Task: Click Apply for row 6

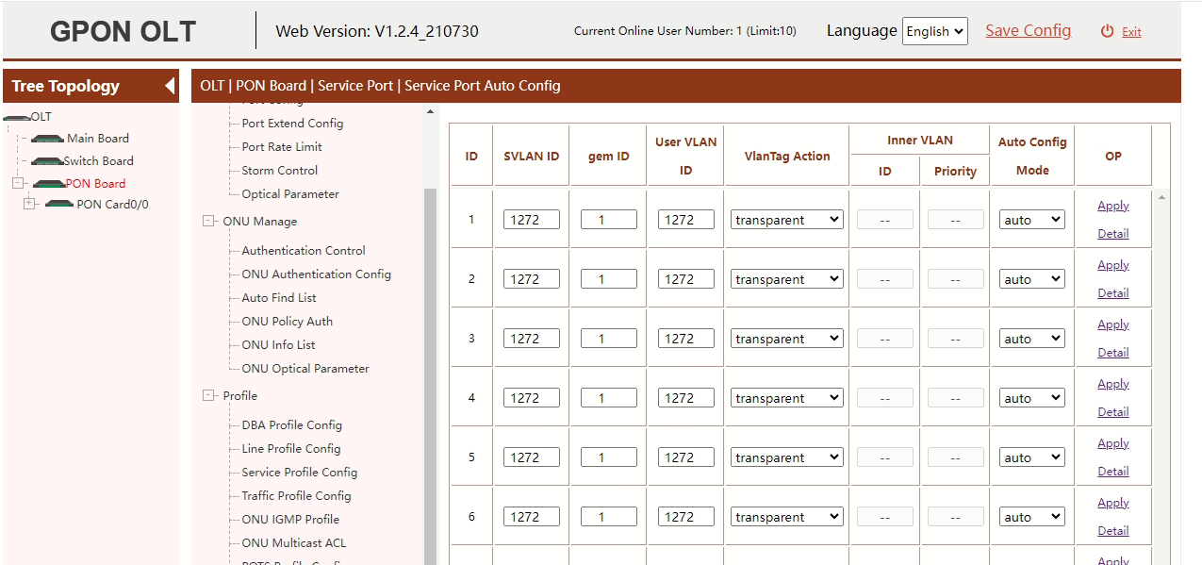Action: click(1113, 503)
